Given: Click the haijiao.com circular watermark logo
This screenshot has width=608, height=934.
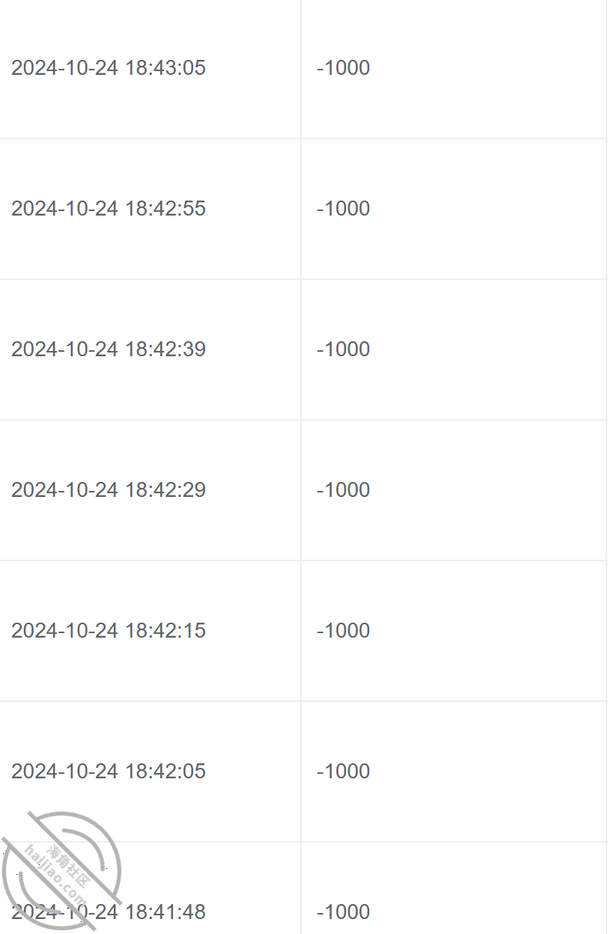Looking at the screenshot, I should tap(62, 871).
